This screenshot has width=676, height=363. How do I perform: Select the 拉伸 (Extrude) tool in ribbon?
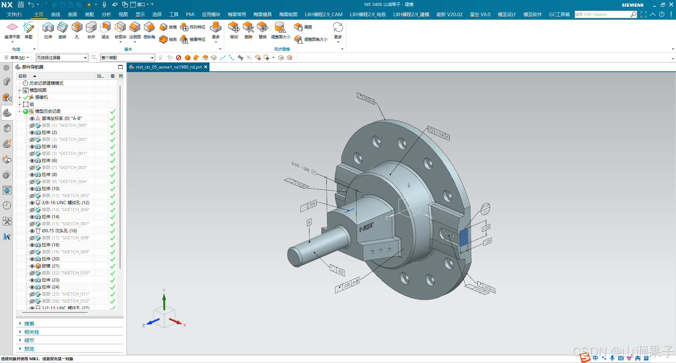48,31
